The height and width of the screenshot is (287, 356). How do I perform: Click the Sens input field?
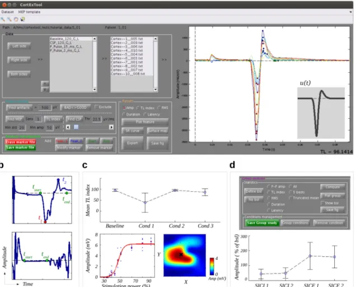[39, 119]
